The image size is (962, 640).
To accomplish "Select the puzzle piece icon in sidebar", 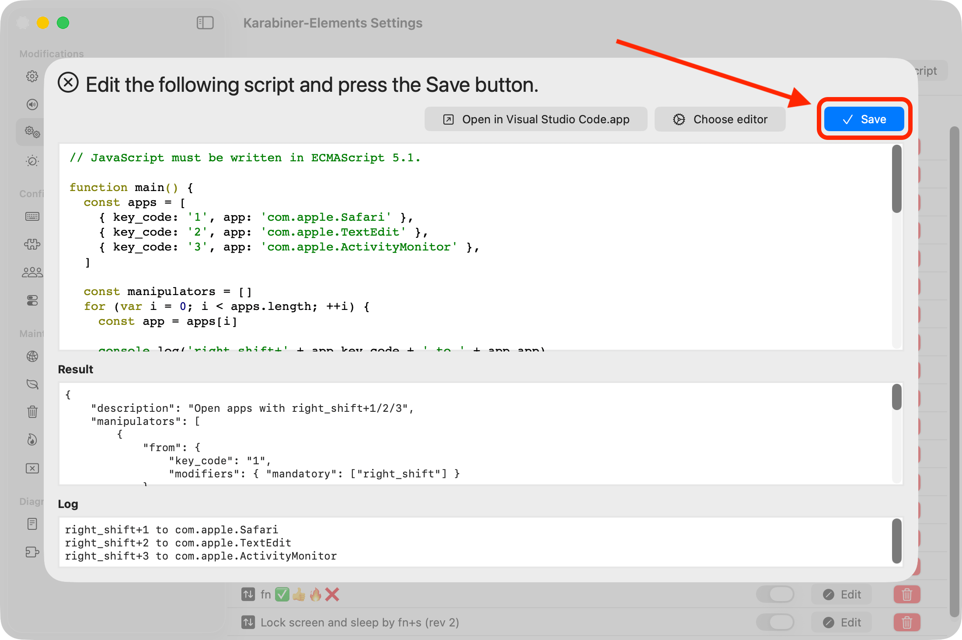I will pos(32,244).
